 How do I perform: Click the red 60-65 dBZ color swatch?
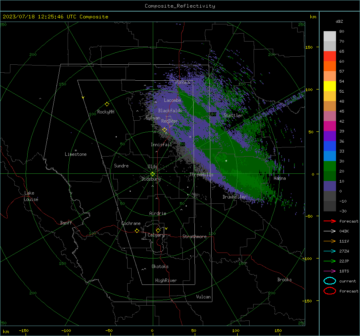pyautogui.click(x=330, y=56)
